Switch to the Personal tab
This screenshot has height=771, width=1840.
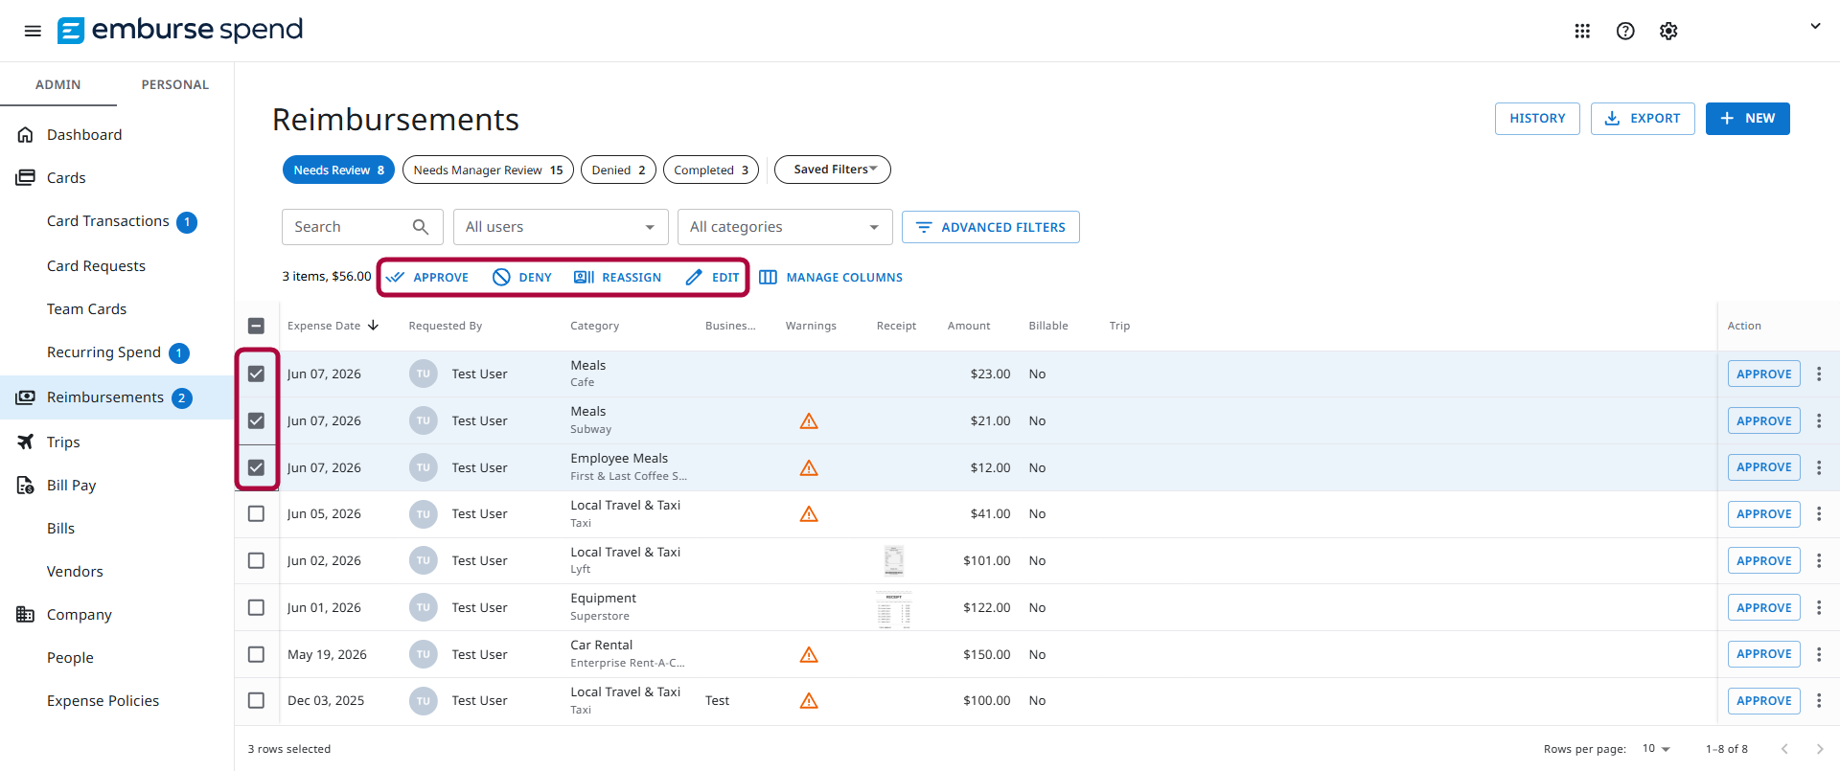(175, 84)
